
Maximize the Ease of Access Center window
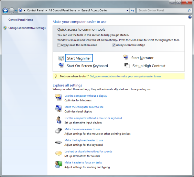coord(178,2)
